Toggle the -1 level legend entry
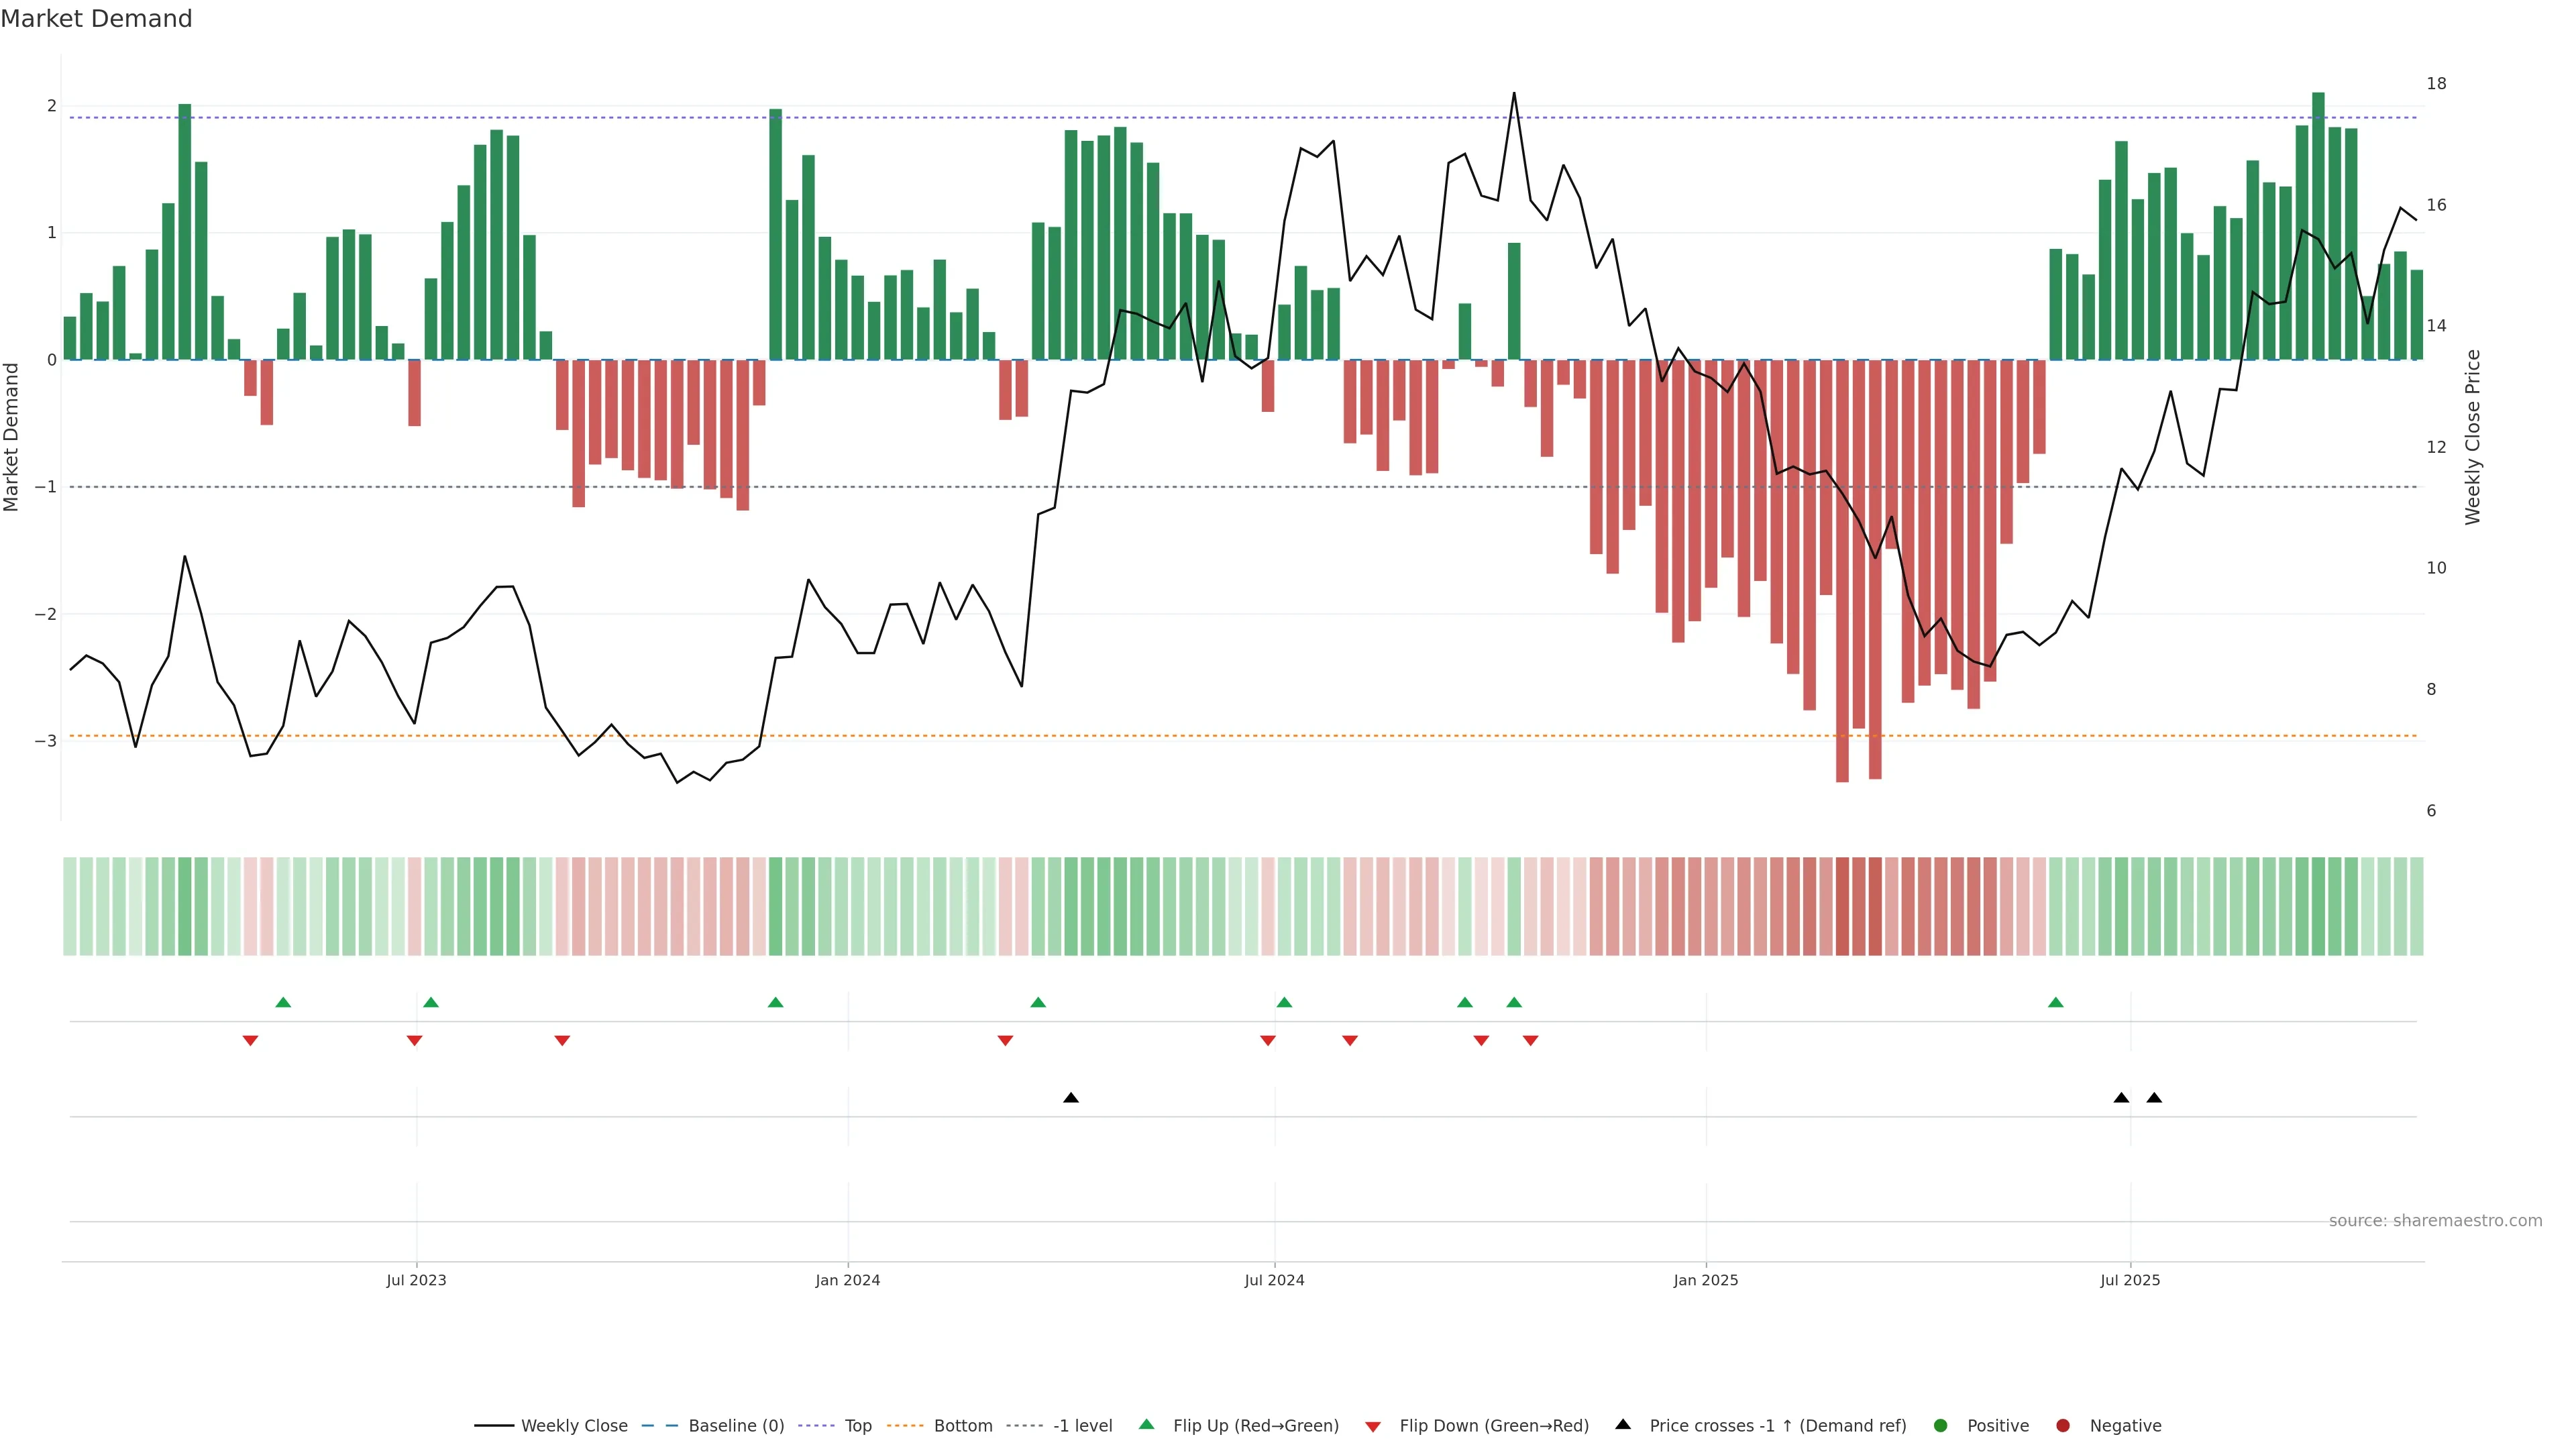The image size is (2576, 1449). click(x=1082, y=1425)
